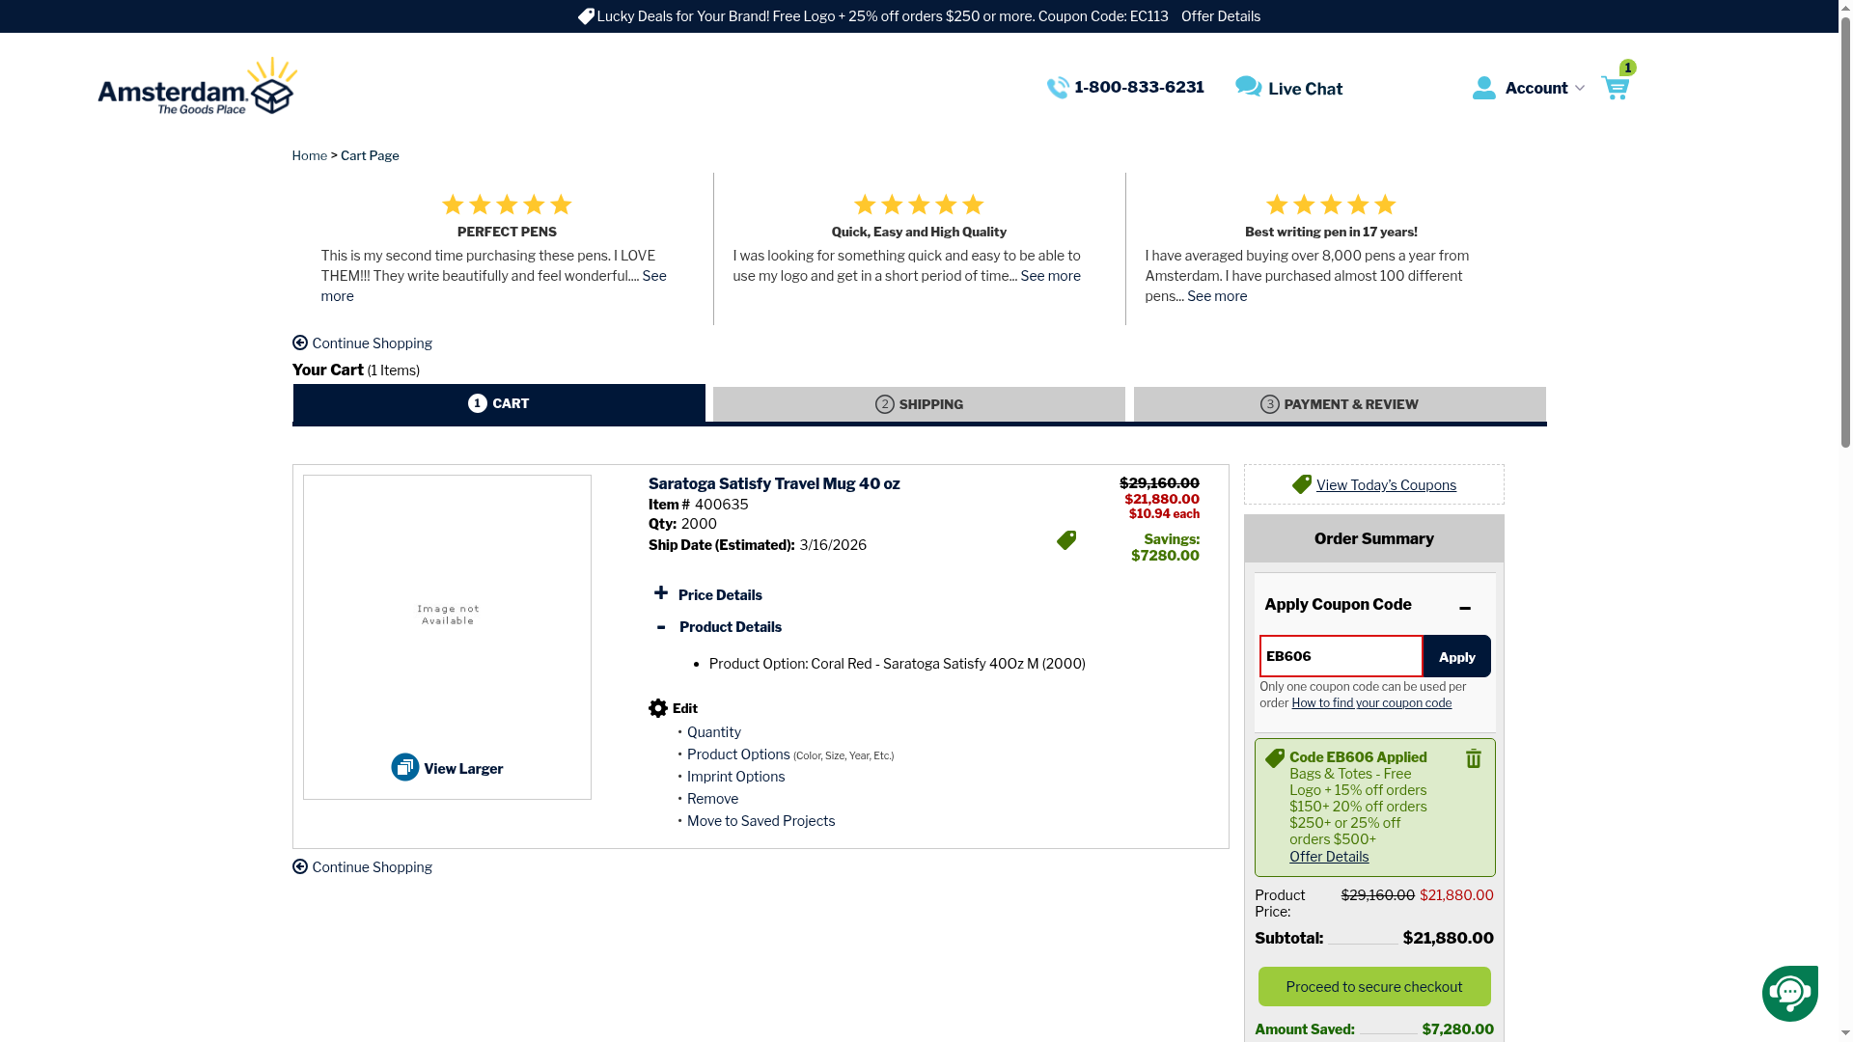Image resolution: width=1853 pixels, height=1042 pixels.
Task: Open View Today's Coupons link
Action: pyautogui.click(x=1386, y=485)
